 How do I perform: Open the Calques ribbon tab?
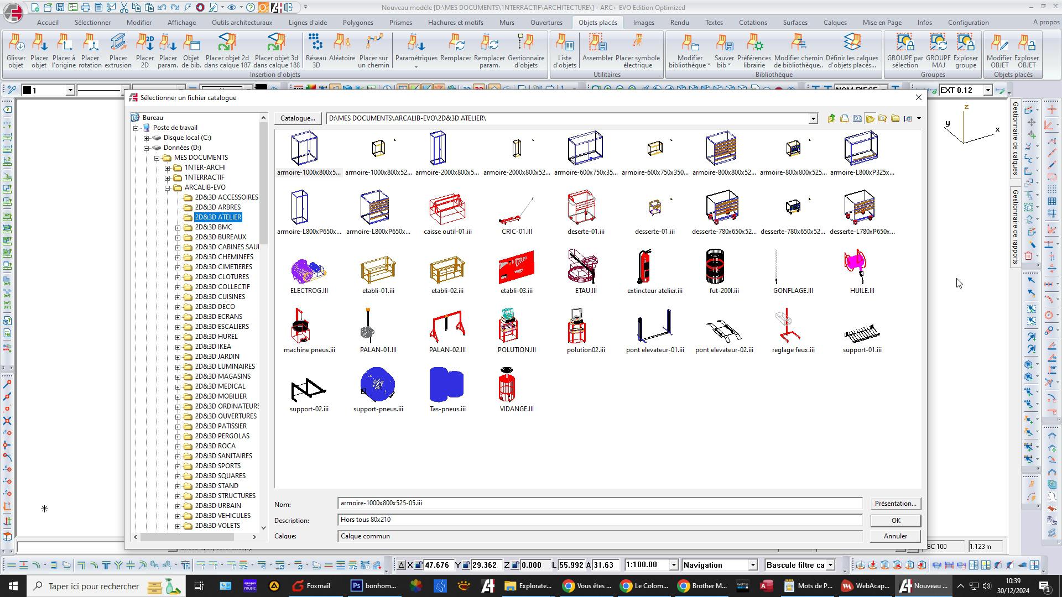click(835, 23)
